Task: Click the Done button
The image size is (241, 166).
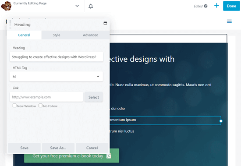Action: pos(231,6)
